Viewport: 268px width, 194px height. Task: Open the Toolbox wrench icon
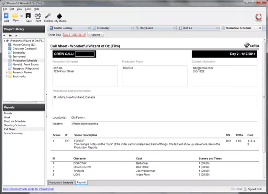(48, 16)
